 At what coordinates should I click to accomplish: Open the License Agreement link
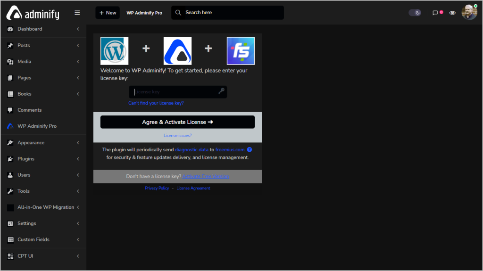click(193, 188)
